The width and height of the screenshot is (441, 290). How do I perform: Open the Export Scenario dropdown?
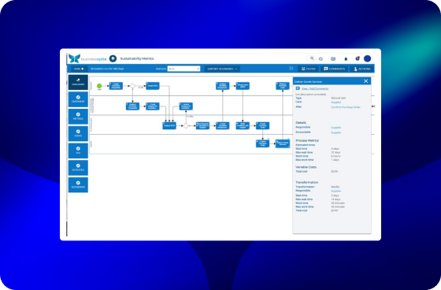tap(222, 69)
